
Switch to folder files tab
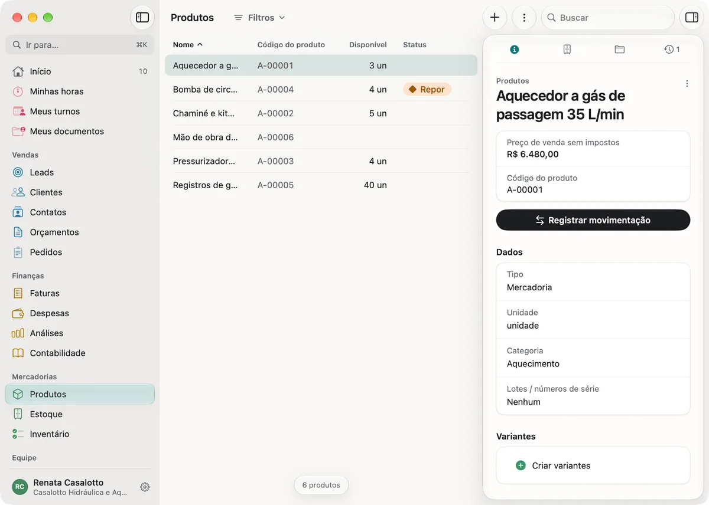(x=619, y=50)
